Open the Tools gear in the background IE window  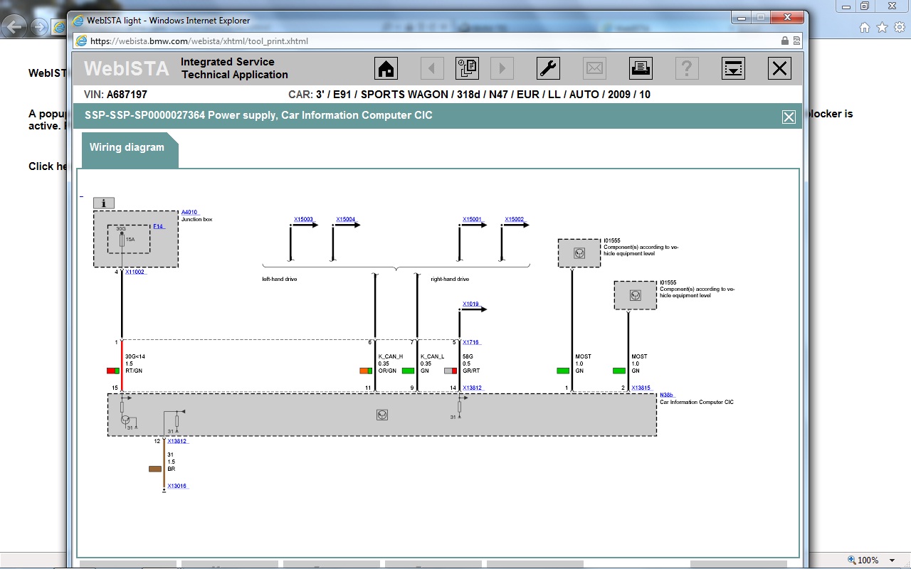[x=899, y=28]
